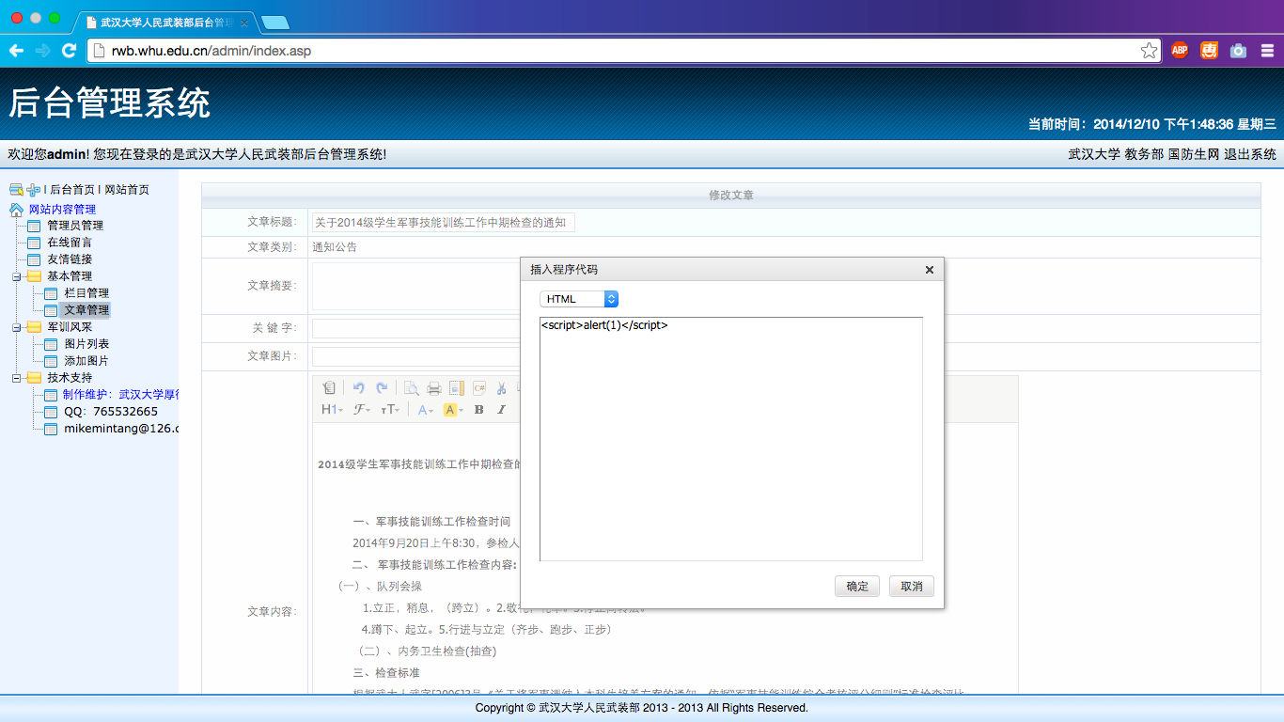The width and height of the screenshot is (1284, 722).
Task: Click the 文章标题 title input field
Action: click(x=444, y=223)
